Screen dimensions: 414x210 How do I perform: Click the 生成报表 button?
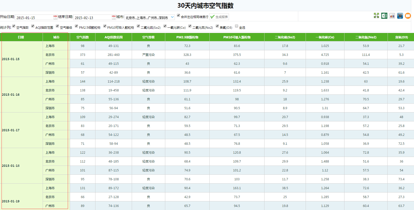point(219,17)
